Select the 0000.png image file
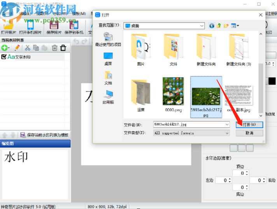Viewport: 277px width, 209px height. coord(173,95)
